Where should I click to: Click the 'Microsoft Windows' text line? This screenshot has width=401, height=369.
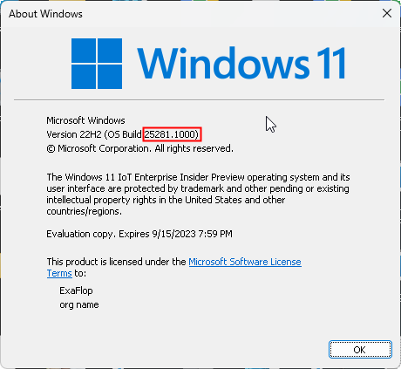85,120
